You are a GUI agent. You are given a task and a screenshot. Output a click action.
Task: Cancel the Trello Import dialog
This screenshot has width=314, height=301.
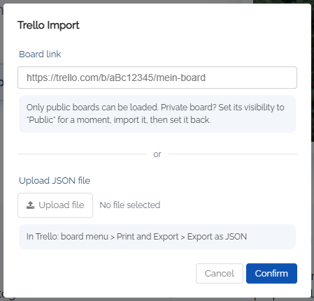[x=220, y=273]
